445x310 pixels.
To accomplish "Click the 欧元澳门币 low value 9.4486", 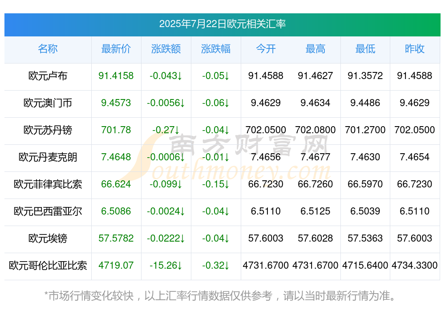I will coord(365,103).
